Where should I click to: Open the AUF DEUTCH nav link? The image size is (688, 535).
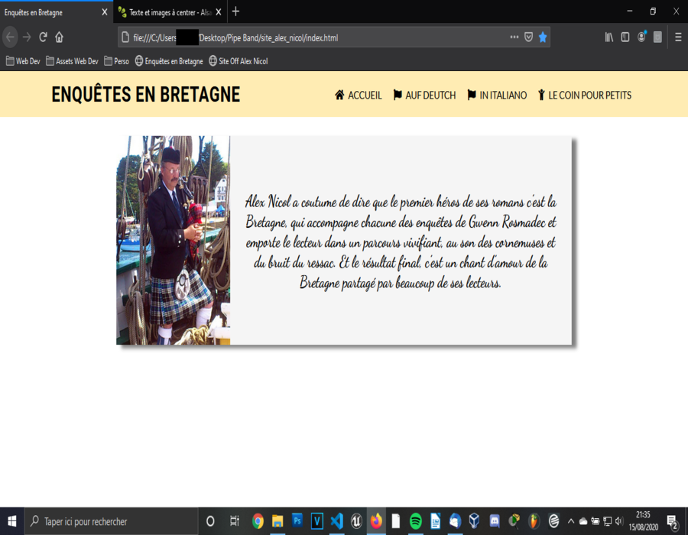pyautogui.click(x=424, y=96)
